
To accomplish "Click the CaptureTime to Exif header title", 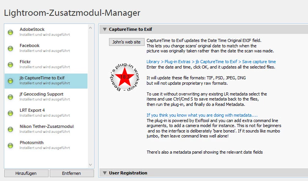I will coord(130,29).
